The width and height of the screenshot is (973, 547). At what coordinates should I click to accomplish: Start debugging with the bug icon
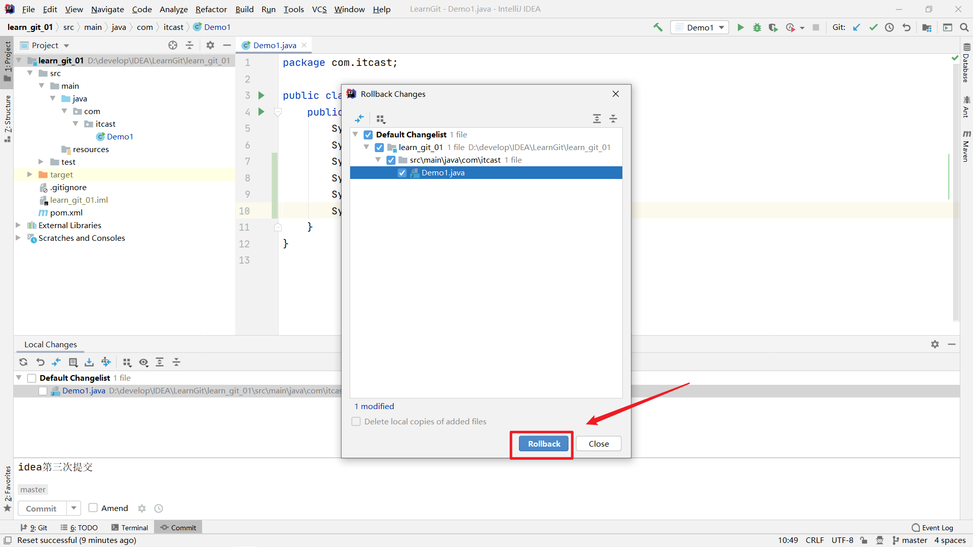pos(757,27)
